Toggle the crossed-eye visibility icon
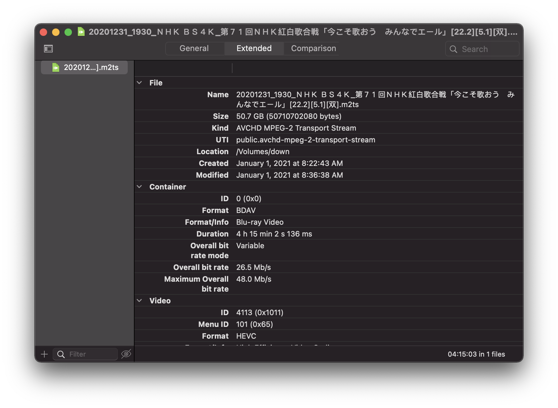Viewport: 558px width, 408px height. coord(126,354)
